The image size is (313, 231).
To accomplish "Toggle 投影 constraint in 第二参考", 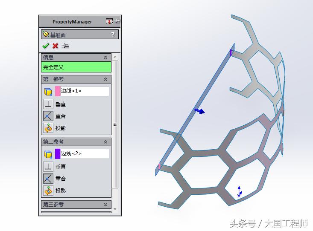I will 48,191.
